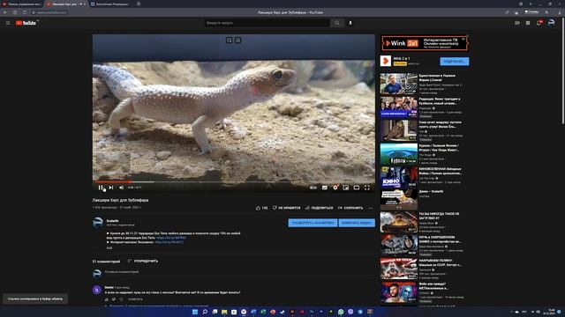Reload the page with the refresh icon
565x317 pixels.
point(25,12)
